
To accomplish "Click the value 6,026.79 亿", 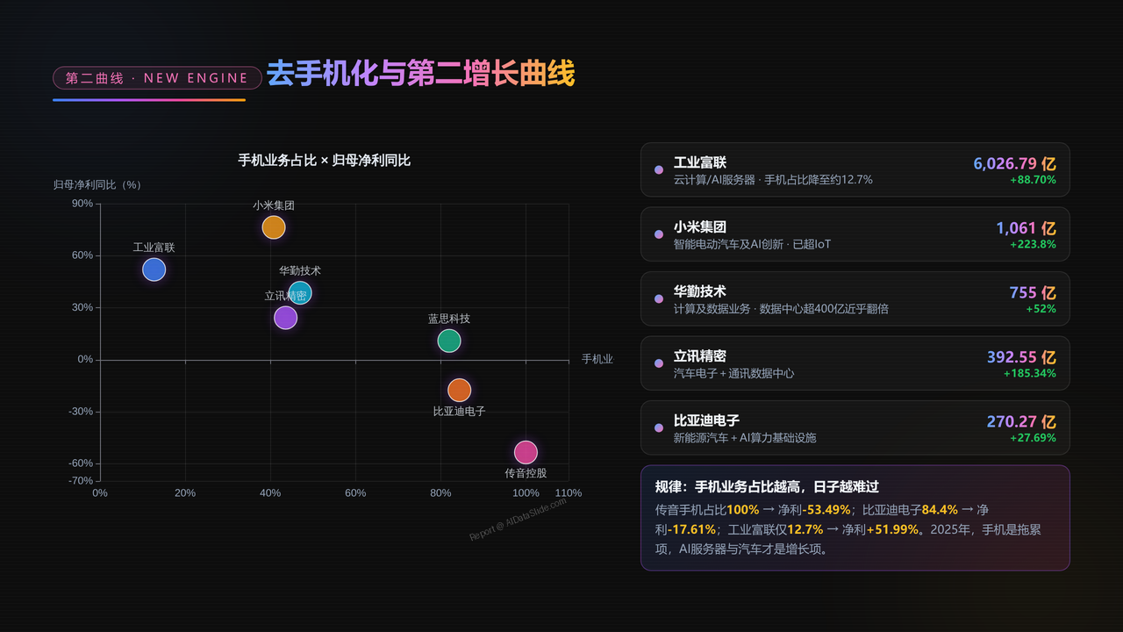I will 1014,163.
